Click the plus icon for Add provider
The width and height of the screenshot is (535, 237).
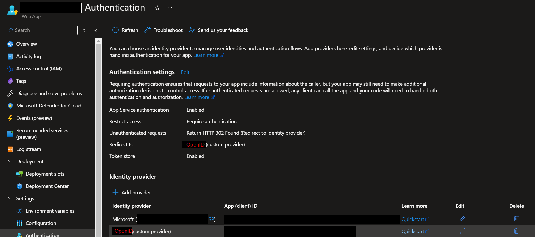point(116,193)
